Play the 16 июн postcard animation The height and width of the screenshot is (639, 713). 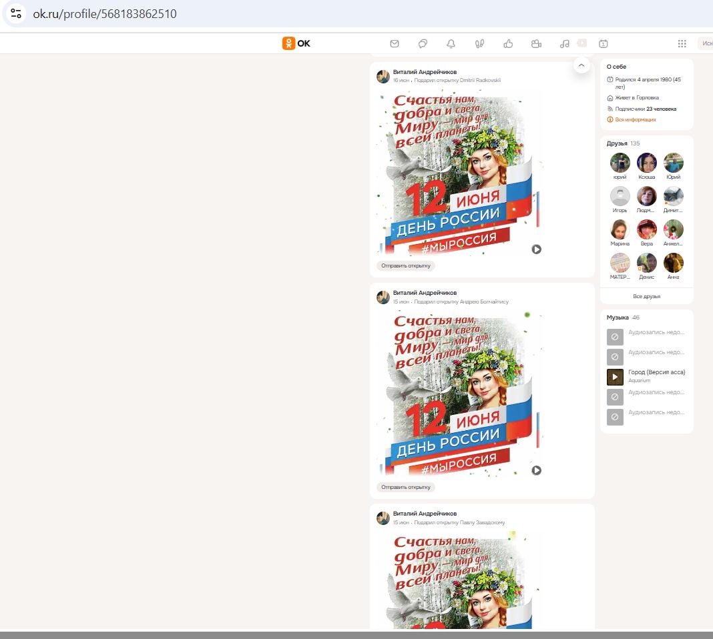click(537, 249)
